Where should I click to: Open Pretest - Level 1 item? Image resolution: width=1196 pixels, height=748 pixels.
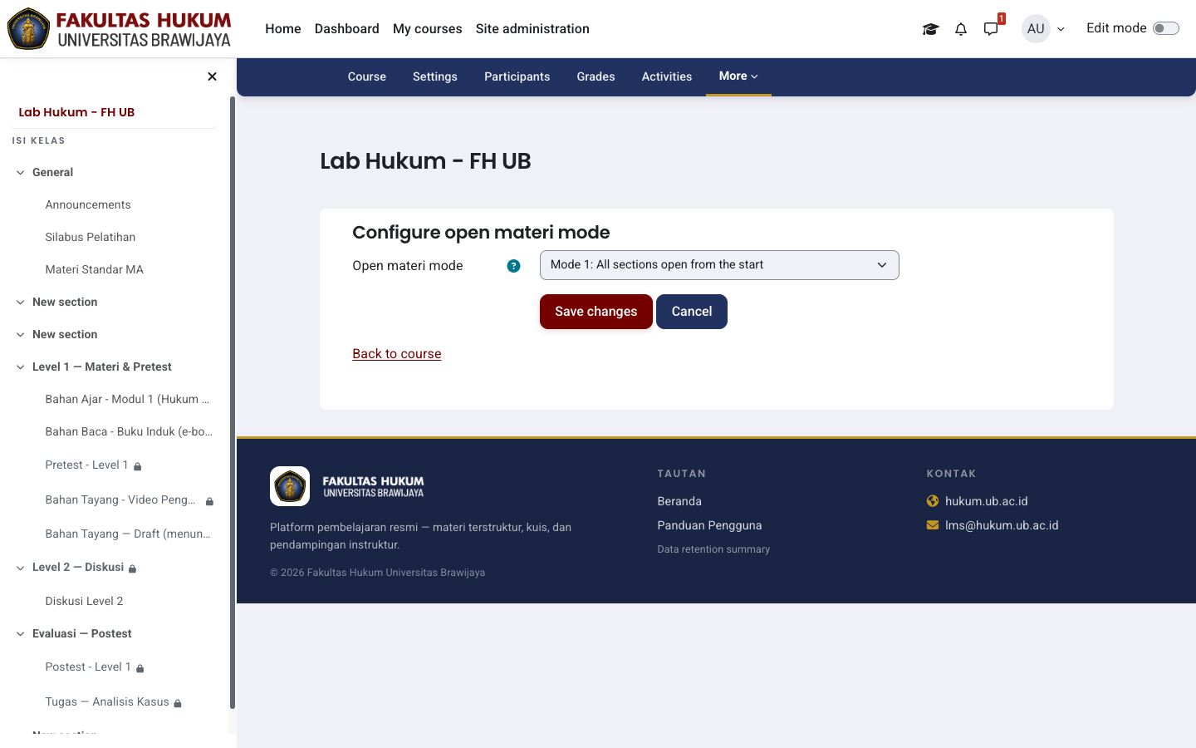(86, 465)
